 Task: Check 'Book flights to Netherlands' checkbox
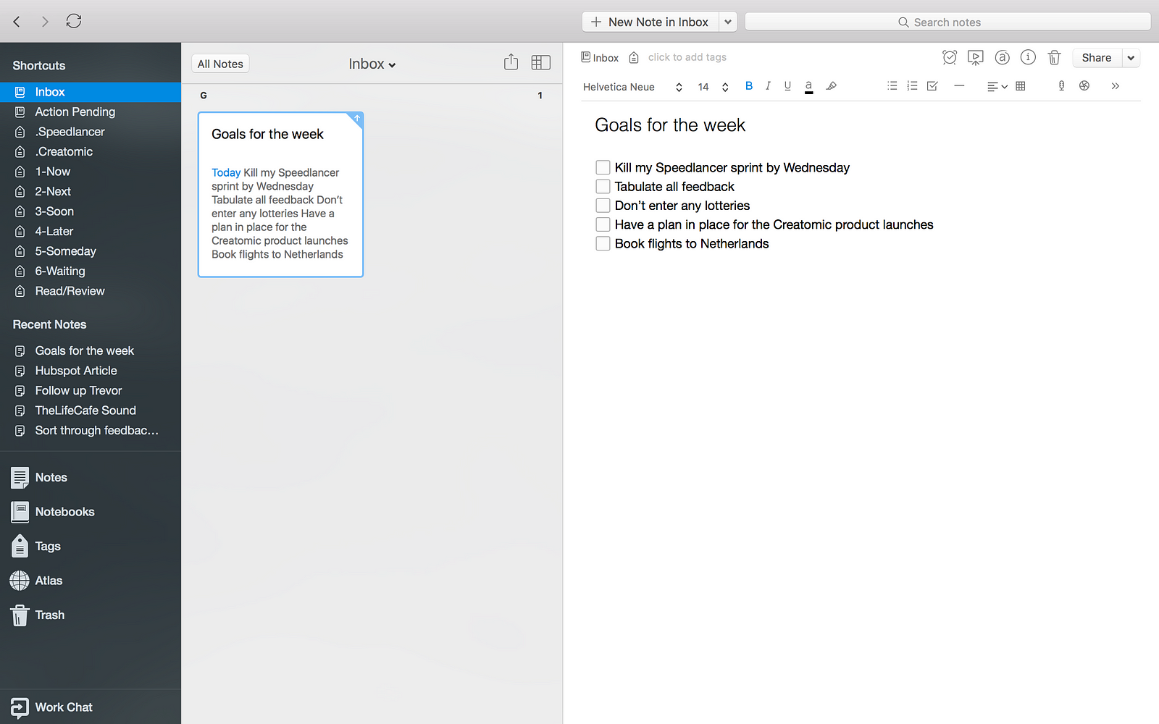pyautogui.click(x=603, y=244)
